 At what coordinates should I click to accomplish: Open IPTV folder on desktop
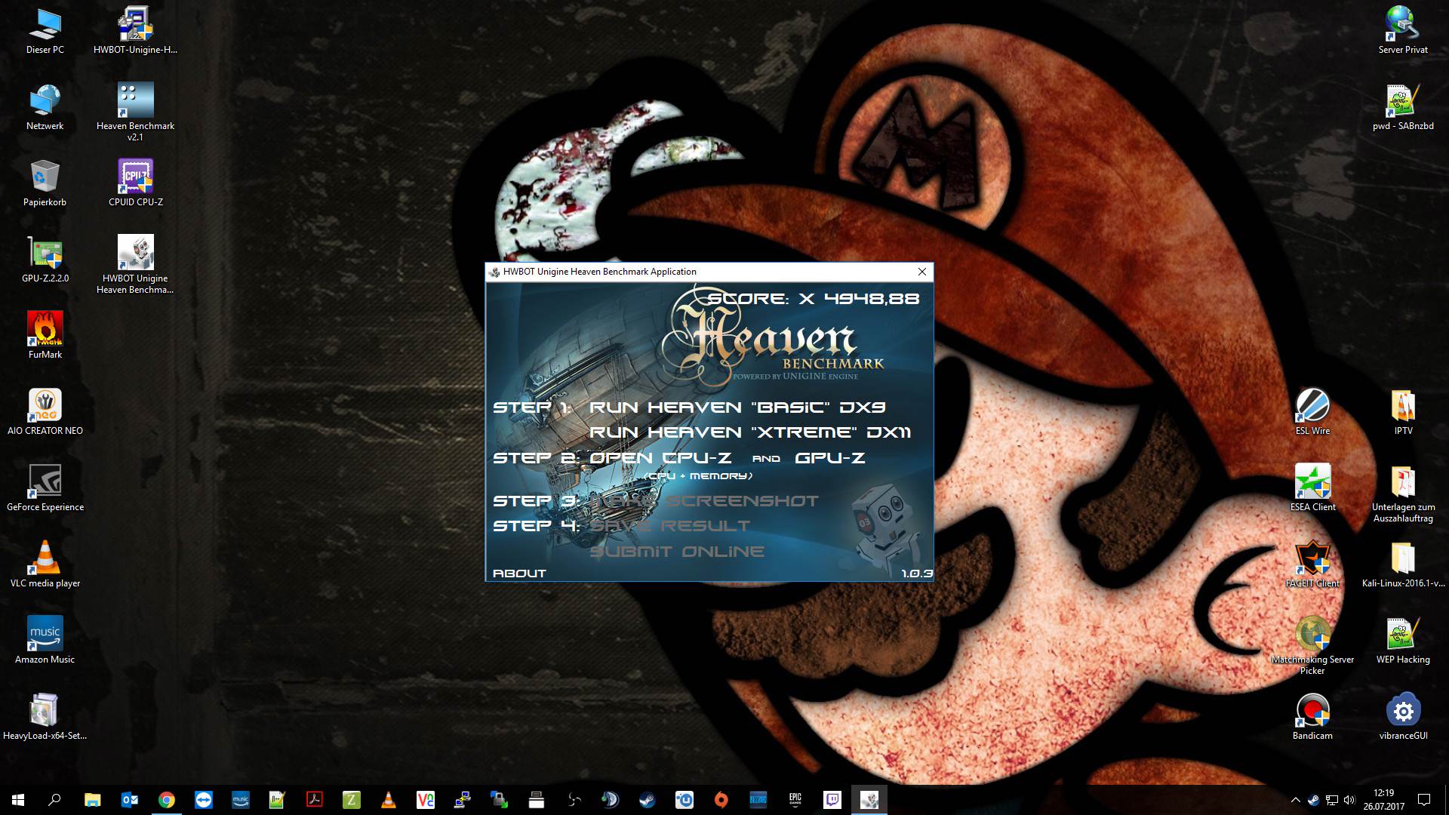coord(1403,412)
